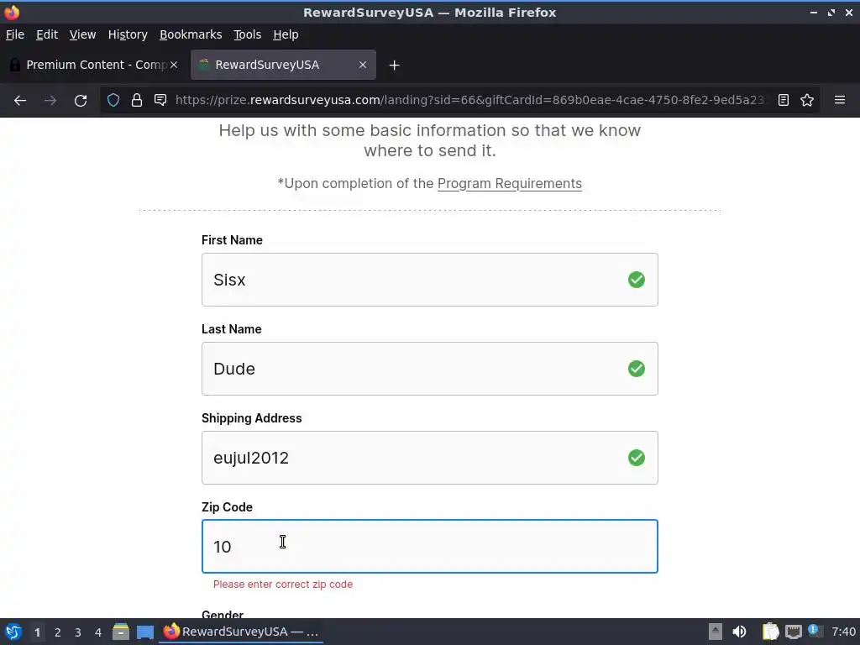Open the network tray icon
The width and height of the screenshot is (860, 645).
tap(793, 632)
